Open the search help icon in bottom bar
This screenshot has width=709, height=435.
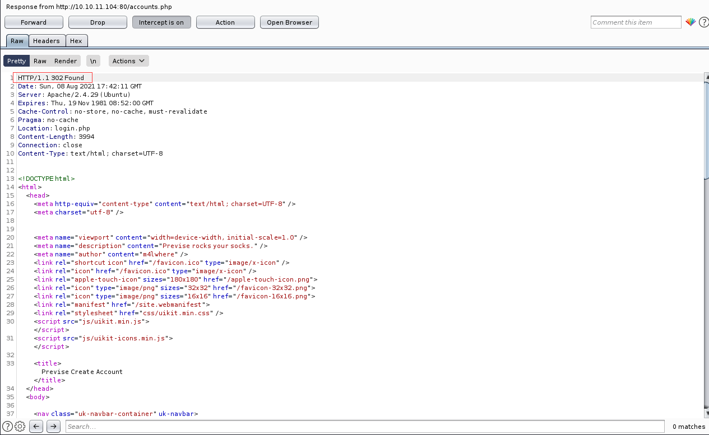7,427
